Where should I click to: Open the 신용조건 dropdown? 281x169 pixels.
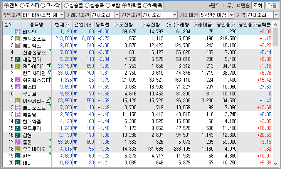pyautogui.click(x=175, y=15)
